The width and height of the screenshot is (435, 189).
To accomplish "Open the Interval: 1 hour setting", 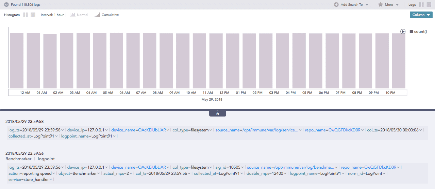I will (52, 15).
